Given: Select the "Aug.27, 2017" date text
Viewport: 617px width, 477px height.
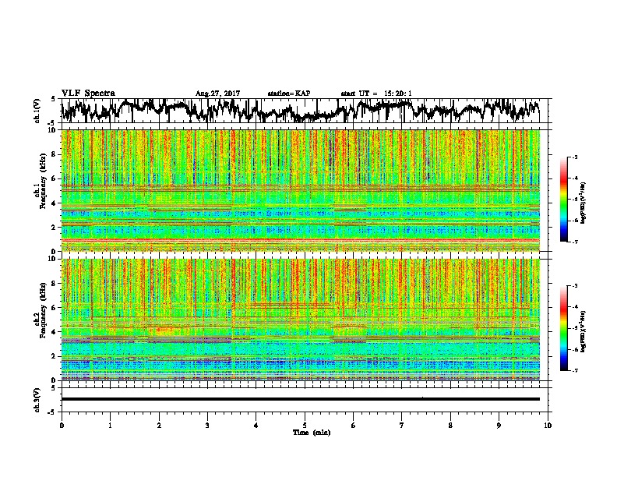Looking at the screenshot, I should 217,94.
